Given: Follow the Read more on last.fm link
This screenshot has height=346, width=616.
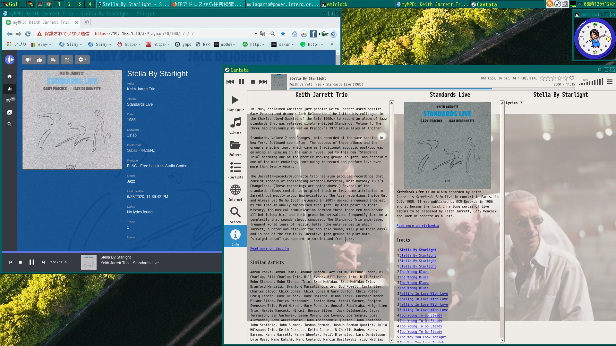Looking at the screenshot, I should point(269,248).
